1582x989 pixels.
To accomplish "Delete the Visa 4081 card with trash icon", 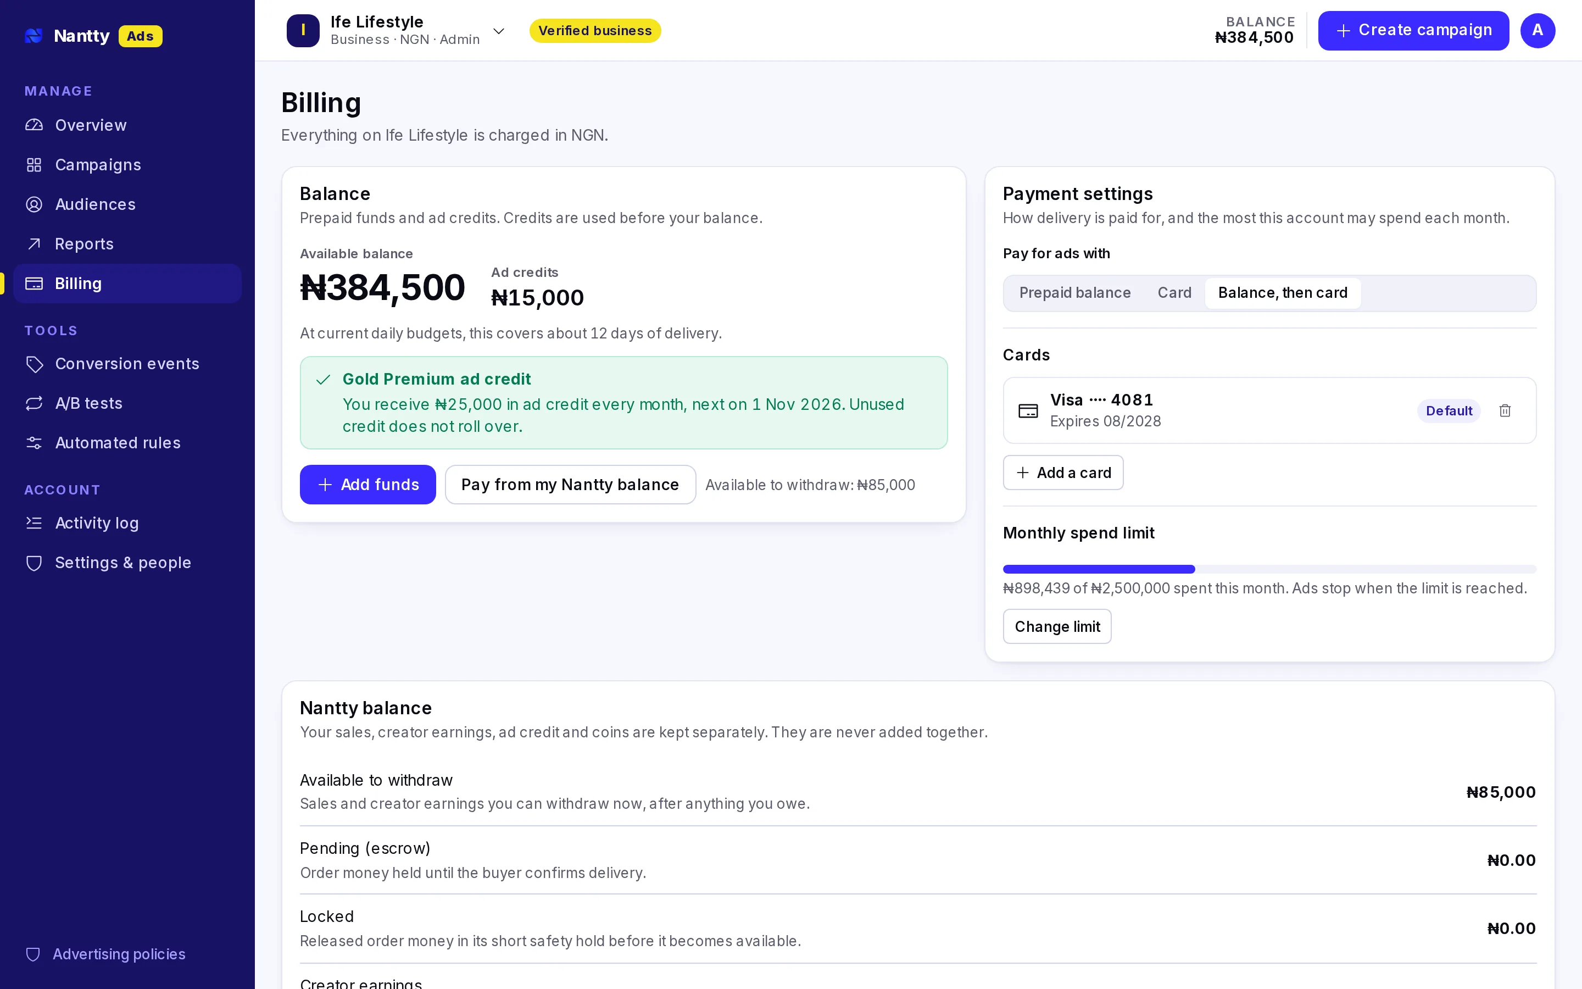I will [x=1505, y=410].
